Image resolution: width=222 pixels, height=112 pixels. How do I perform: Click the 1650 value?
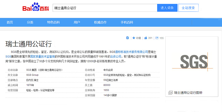(106, 90)
